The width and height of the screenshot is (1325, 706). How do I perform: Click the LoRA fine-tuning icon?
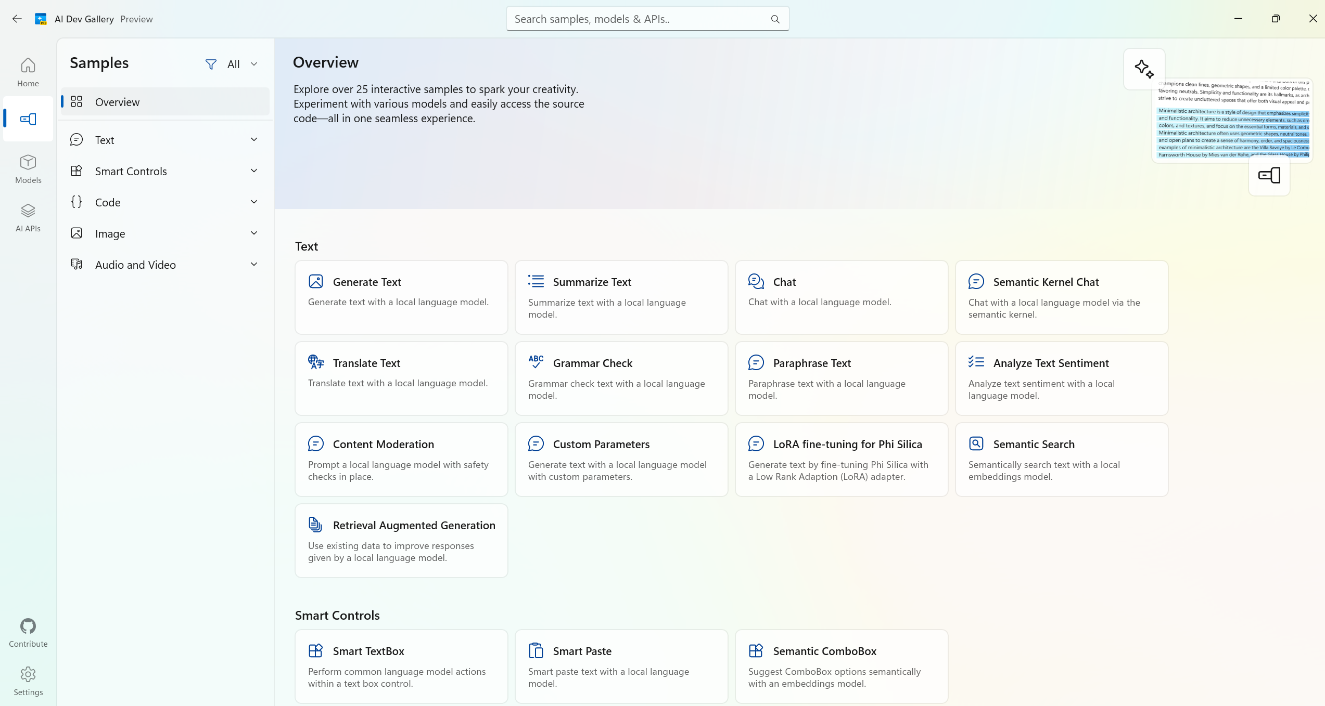tap(756, 443)
